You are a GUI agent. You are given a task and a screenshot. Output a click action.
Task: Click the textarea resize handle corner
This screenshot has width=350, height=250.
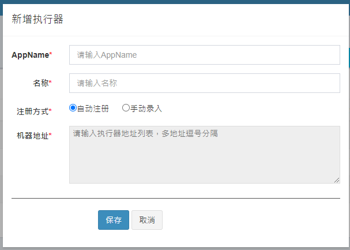[x=337, y=180]
